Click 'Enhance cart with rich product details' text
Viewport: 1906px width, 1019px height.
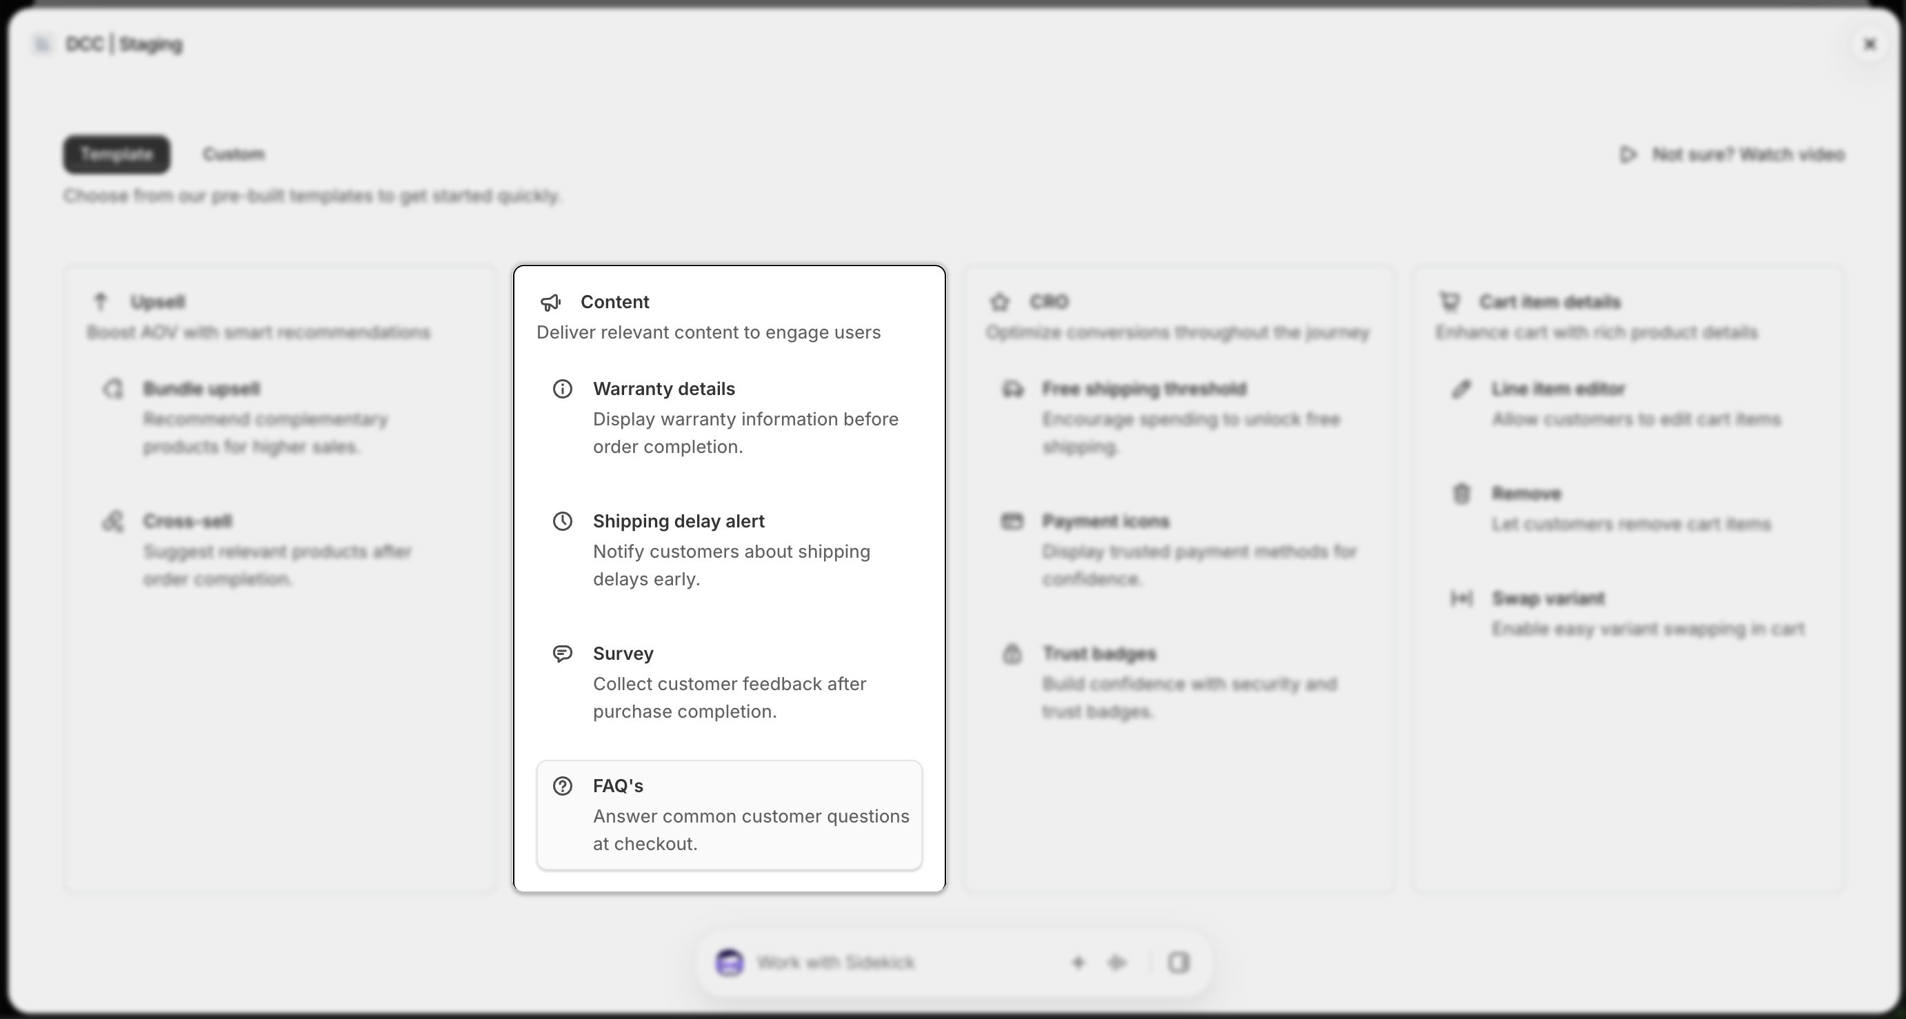point(1596,332)
